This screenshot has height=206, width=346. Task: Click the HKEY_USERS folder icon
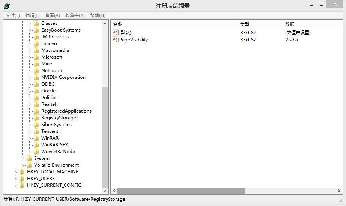(x=22, y=179)
